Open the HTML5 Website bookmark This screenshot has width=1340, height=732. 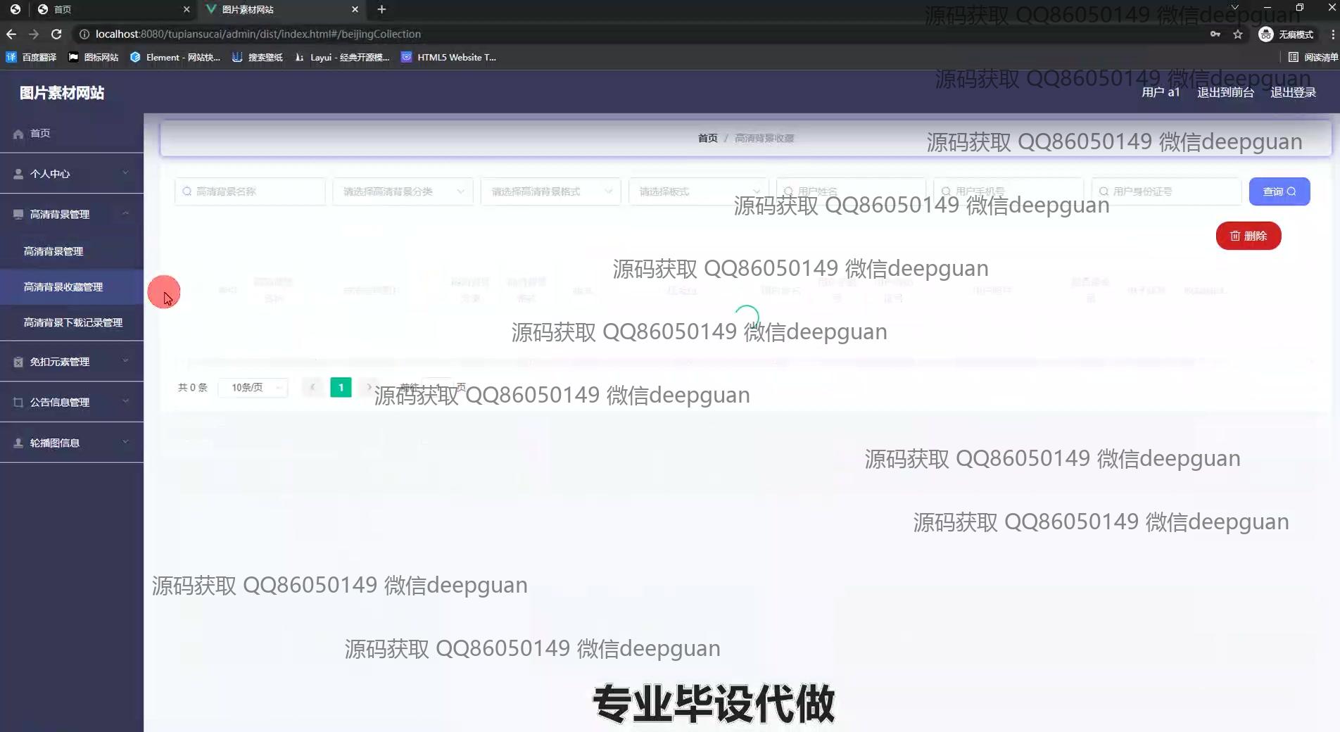[449, 57]
